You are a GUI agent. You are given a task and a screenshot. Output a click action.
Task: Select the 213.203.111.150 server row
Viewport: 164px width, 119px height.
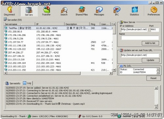58,70
